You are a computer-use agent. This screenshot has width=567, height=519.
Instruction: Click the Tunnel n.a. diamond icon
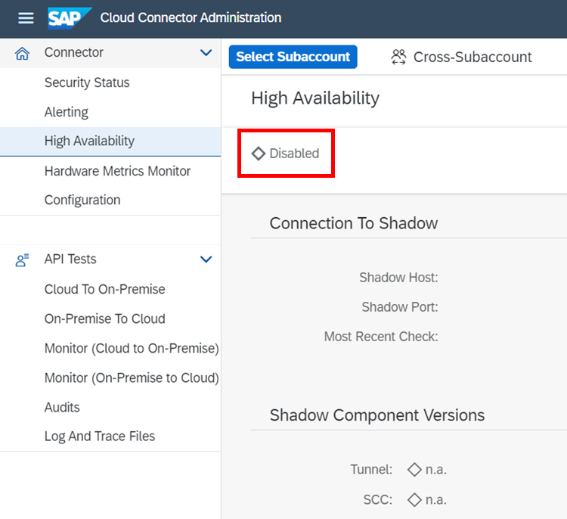coord(414,470)
